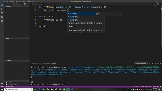Maximize the terminal panel with up chevron

click(158, 63)
